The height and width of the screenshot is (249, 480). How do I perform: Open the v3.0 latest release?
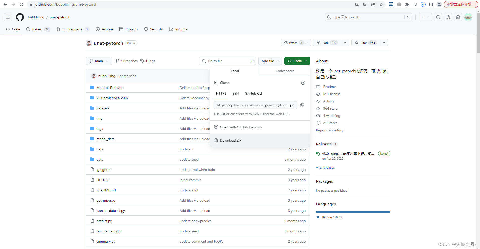pos(348,154)
